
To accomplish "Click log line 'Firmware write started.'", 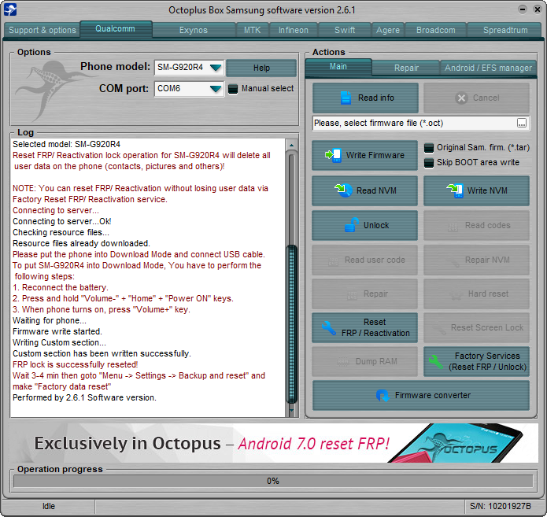I will (57, 331).
